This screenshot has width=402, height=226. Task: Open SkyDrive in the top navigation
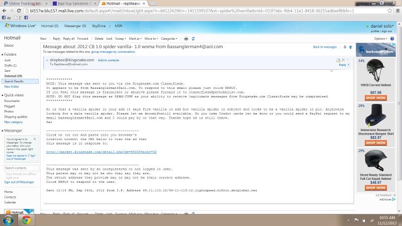coord(98,26)
